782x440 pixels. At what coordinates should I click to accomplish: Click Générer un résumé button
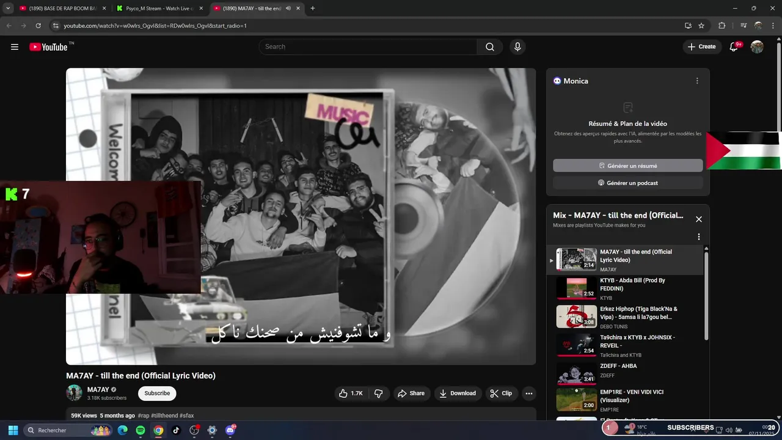point(628,166)
